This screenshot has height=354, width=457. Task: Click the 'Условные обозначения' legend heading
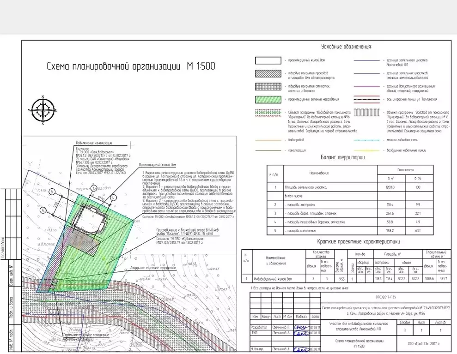[x=346, y=47]
